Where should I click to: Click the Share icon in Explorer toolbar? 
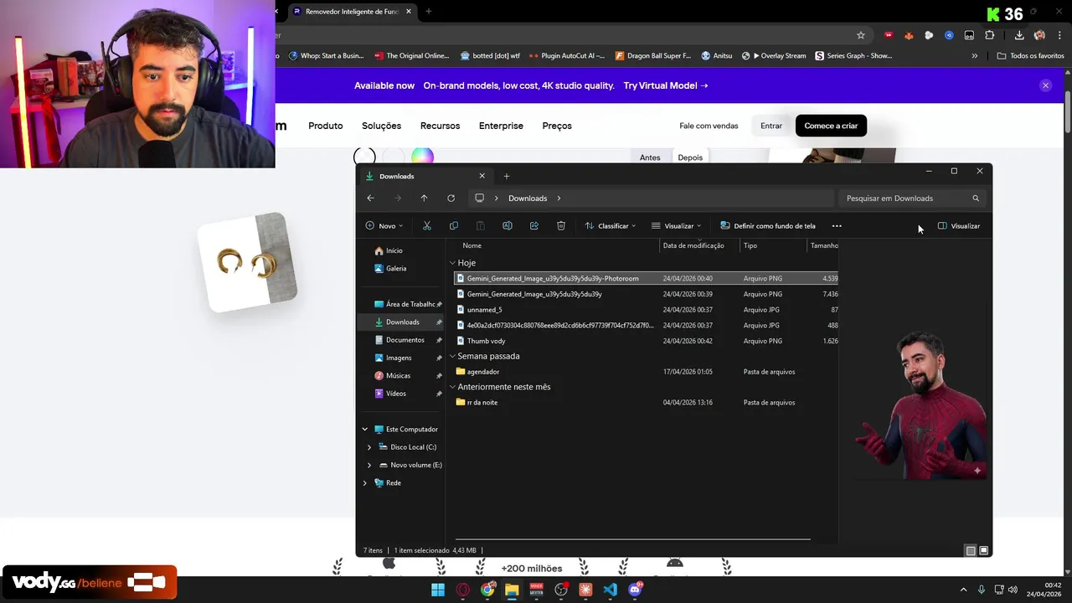coord(533,226)
